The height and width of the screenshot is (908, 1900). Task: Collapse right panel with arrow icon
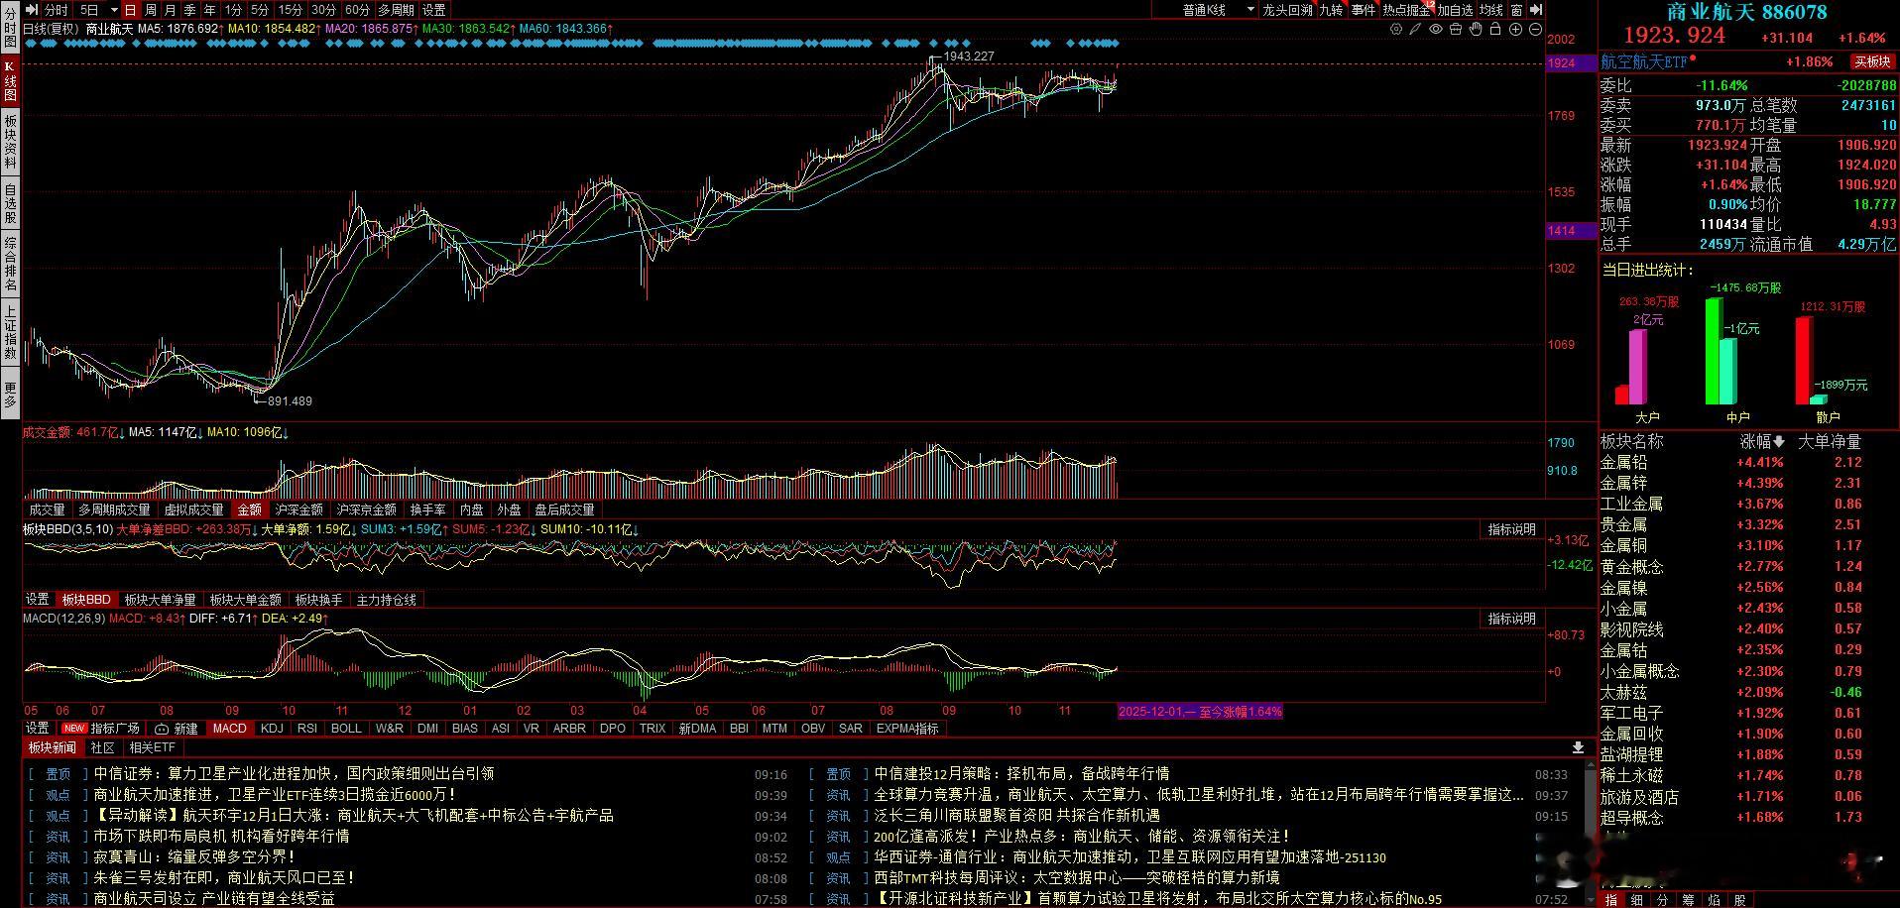click(1536, 10)
